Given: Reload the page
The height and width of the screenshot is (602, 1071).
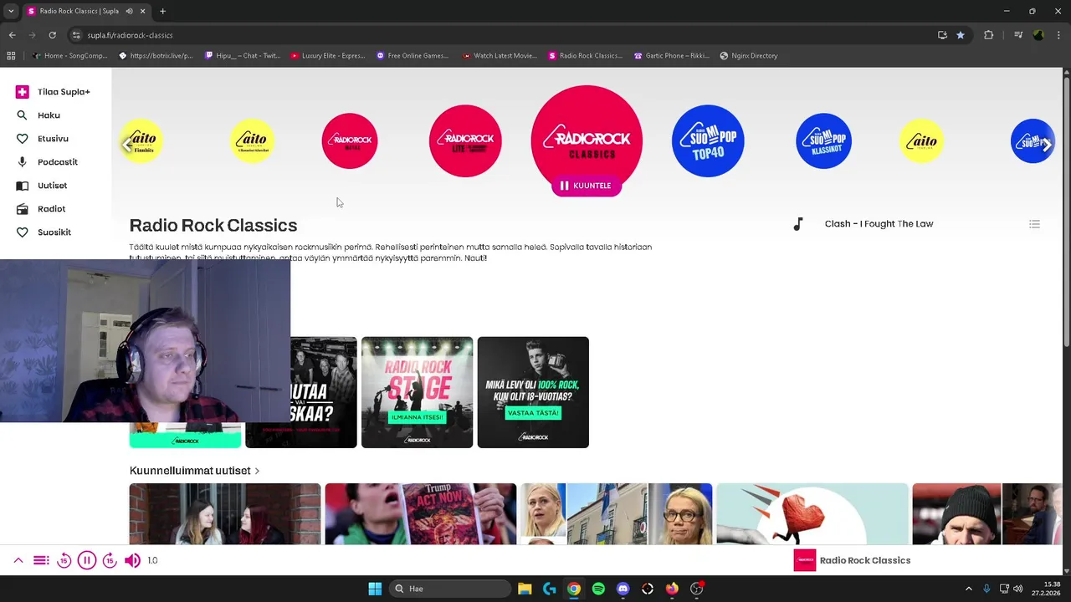Looking at the screenshot, I should tap(52, 35).
